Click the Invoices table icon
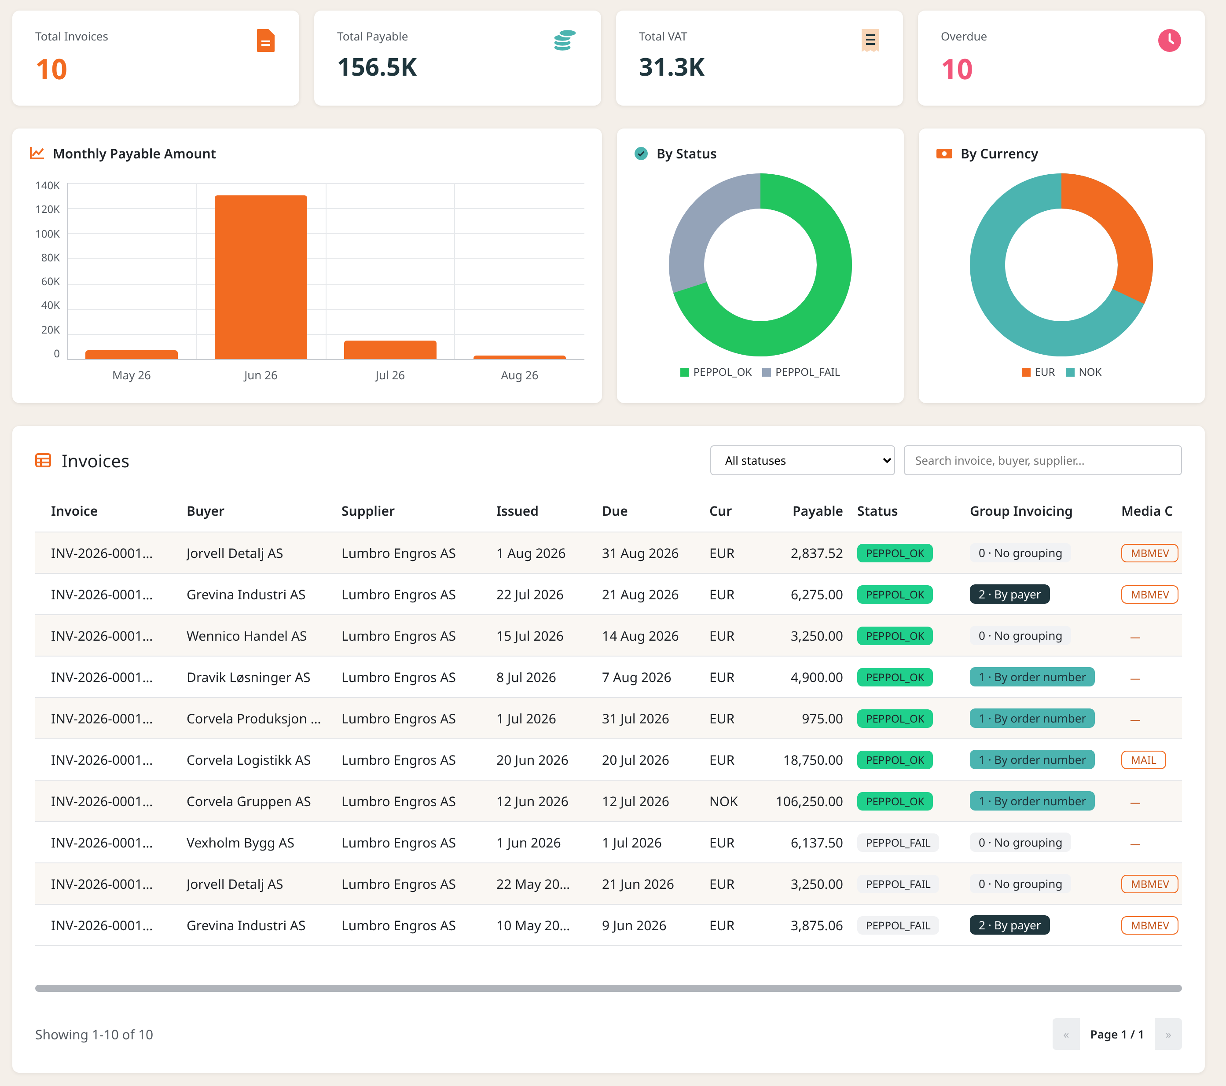Viewport: 1226px width, 1086px height. pos(43,461)
